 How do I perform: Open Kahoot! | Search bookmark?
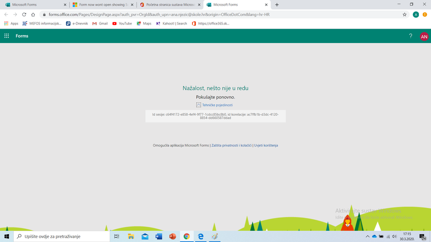[x=172, y=24]
